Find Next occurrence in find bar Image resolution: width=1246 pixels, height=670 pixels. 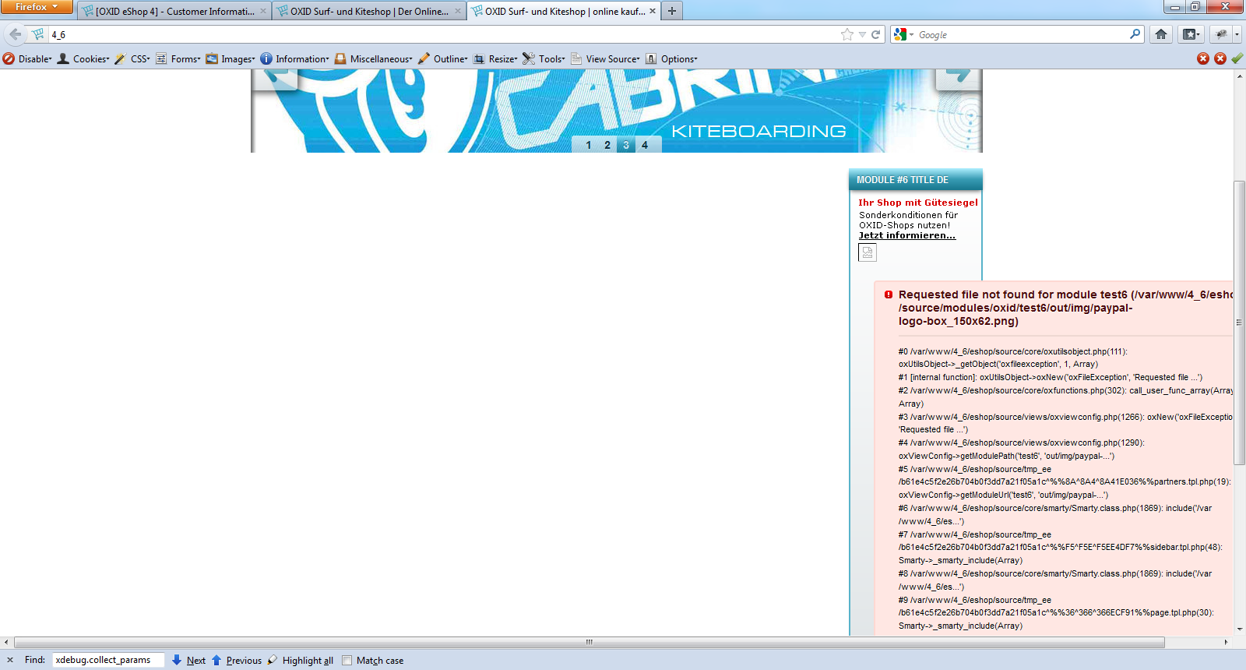point(189,661)
